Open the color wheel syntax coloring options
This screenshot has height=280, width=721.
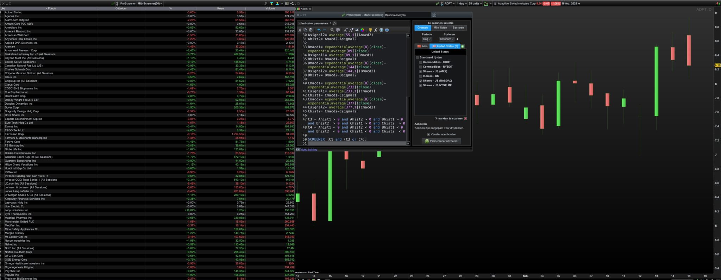click(x=362, y=30)
